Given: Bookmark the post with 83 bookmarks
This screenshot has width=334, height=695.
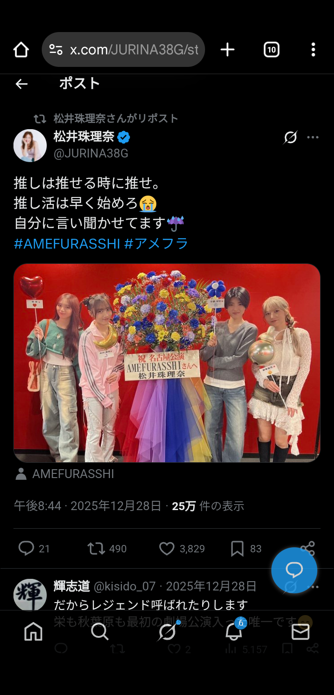Looking at the screenshot, I should click(x=237, y=549).
